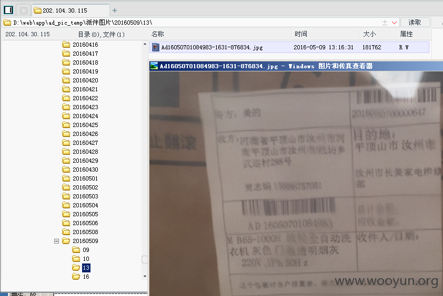Click the 目录 (0), 文件 (1) count label
This screenshot has width=443, height=296.
click(101, 35)
